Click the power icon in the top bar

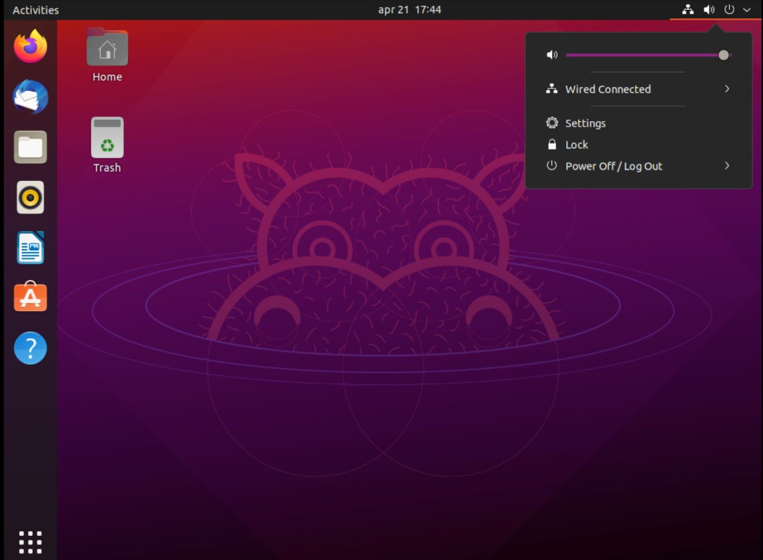pos(730,10)
